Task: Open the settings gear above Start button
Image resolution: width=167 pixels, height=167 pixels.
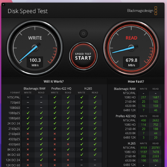Action: pos(83,34)
